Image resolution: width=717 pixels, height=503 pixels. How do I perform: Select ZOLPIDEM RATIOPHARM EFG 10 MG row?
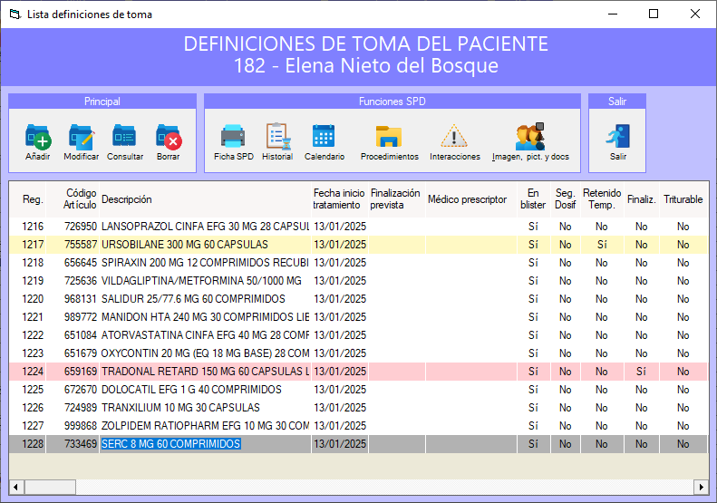click(358, 426)
